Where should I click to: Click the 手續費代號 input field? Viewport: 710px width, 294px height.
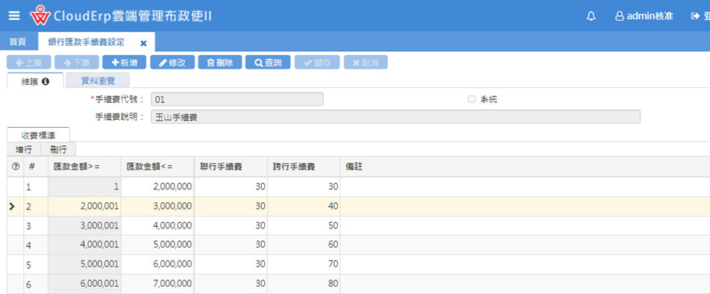[237, 99]
